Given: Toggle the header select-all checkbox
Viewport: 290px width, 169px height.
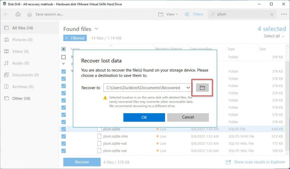Looking at the screenshot, I should [63, 49].
